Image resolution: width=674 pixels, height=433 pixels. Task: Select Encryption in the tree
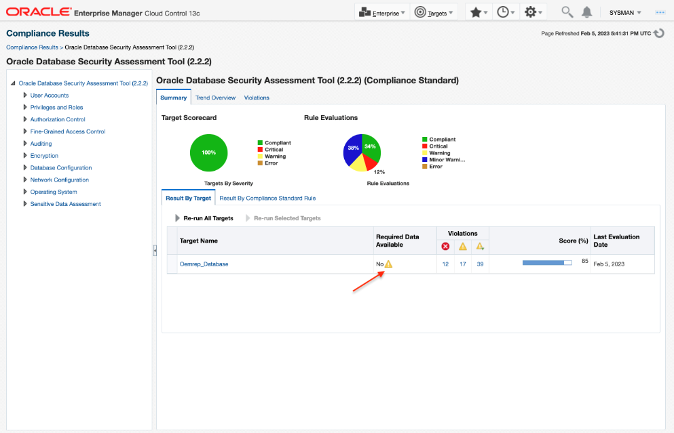tap(44, 155)
